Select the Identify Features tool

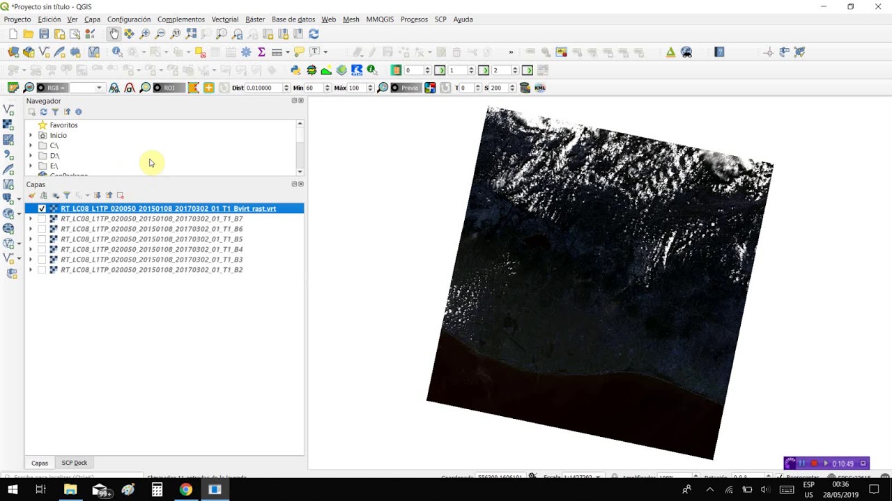coord(117,52)
